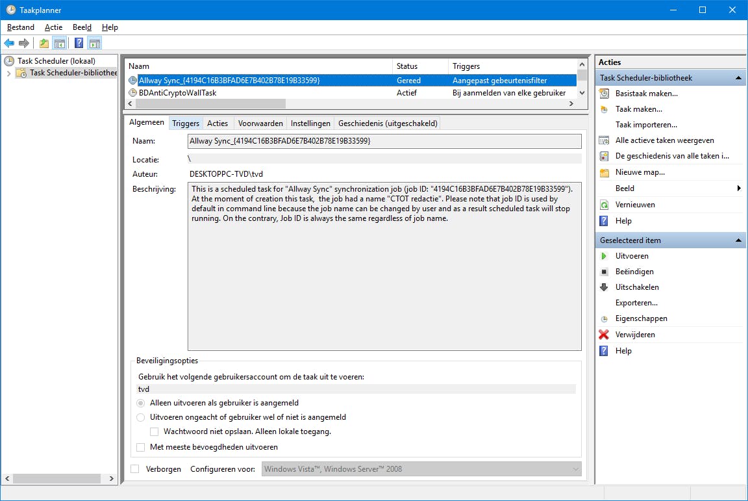The width and height of the screenshot is (748, 501).
Task: Click the Help icon under Task Scheduler-bibliotheek
Action: click(604, 221)
